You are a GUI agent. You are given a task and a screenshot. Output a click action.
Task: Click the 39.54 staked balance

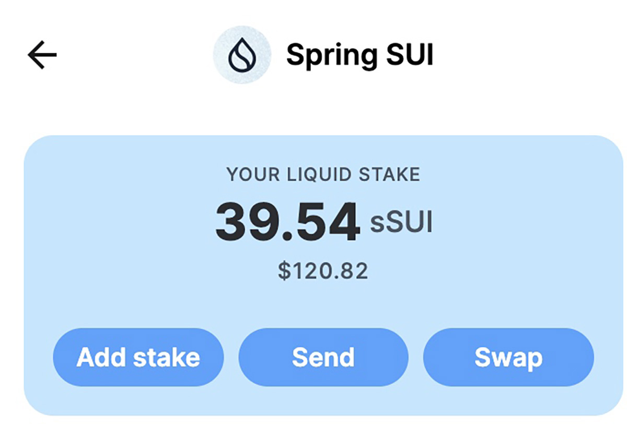click(x=288, y=223)
